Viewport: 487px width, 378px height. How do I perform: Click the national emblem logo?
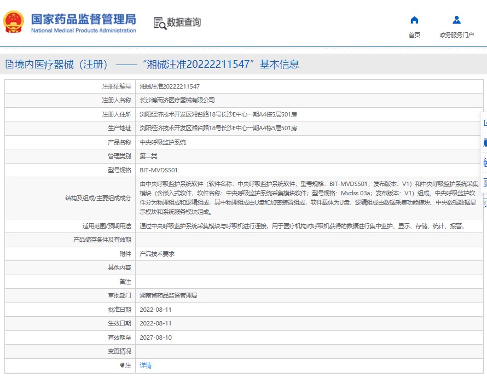tap(13, 22)
